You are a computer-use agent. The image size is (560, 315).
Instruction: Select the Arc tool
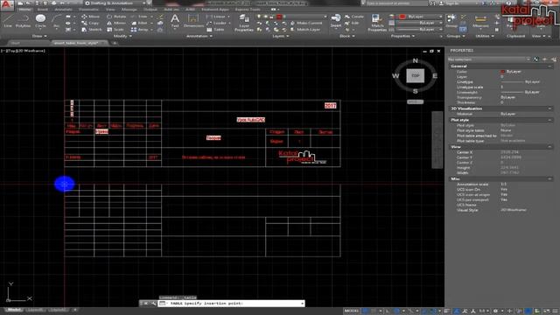(56, 20)
